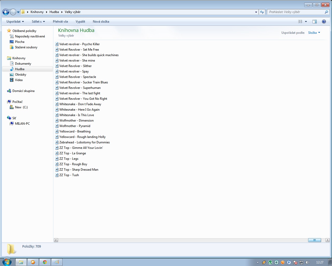Open the Uspořádat dropdown menu
The height and width of the screenshot is (266, 332).
point(15,22)
